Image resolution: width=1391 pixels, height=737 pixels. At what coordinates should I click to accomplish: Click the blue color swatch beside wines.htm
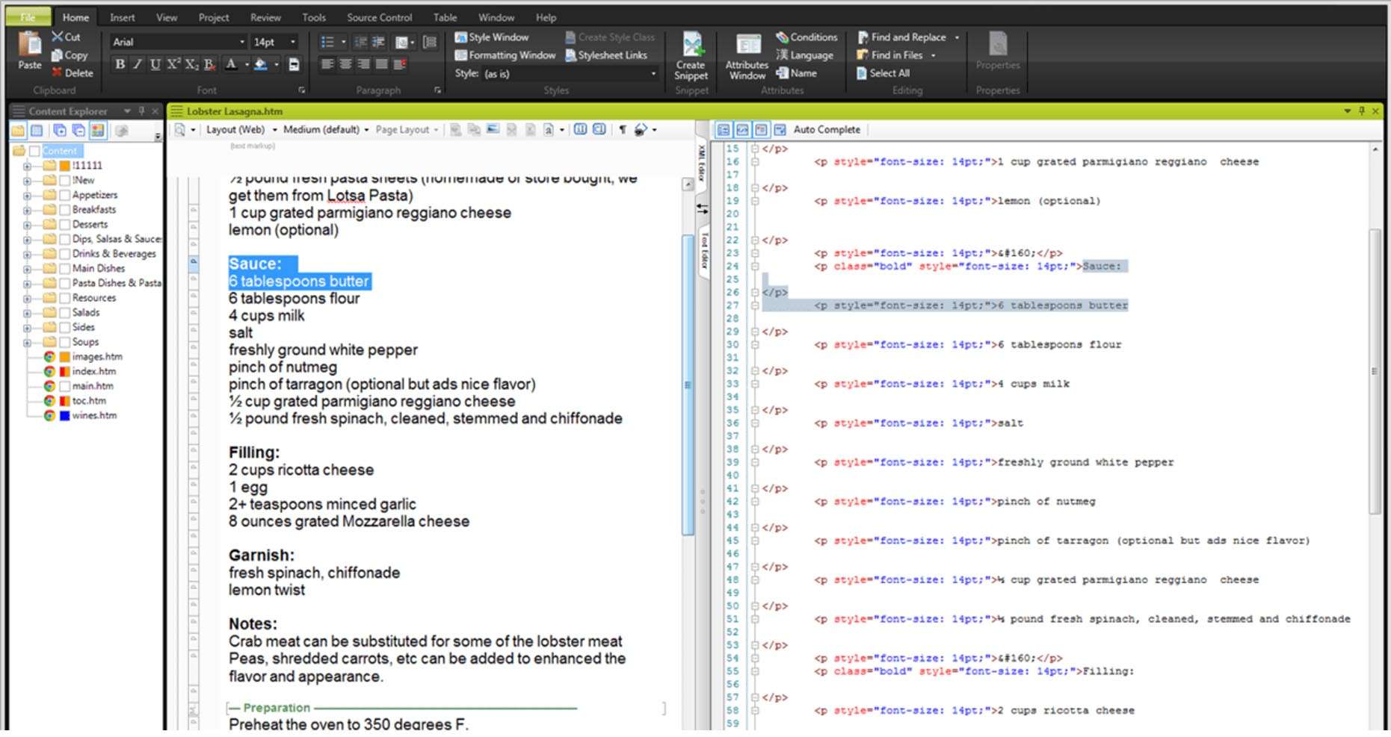tap(65, 416)
